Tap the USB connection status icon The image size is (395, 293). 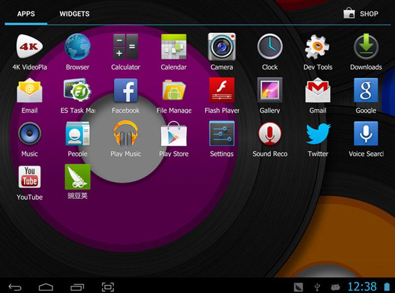point(317,287)
